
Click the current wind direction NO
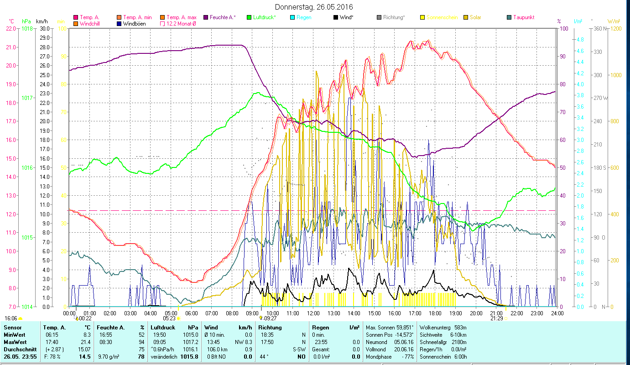(302, 356)
